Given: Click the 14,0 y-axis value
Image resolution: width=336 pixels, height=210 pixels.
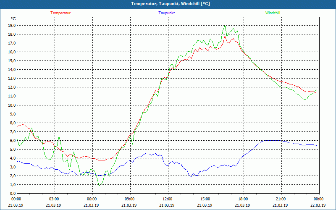Looking at the screenshot, I should click(12, 70).
